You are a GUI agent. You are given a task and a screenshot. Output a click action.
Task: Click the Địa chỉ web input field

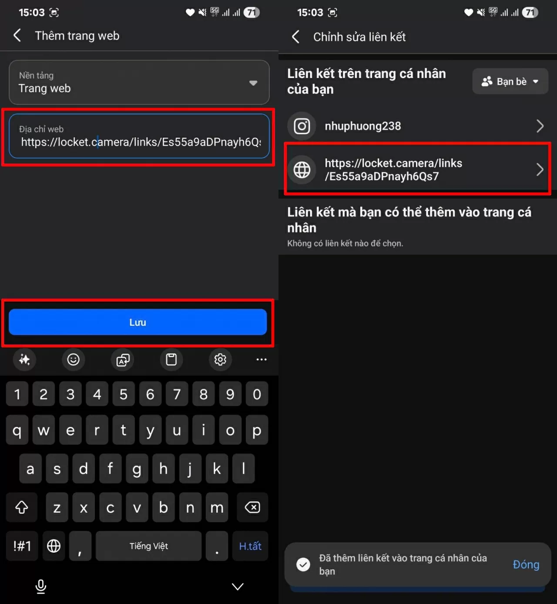click(x=139, y=136)
